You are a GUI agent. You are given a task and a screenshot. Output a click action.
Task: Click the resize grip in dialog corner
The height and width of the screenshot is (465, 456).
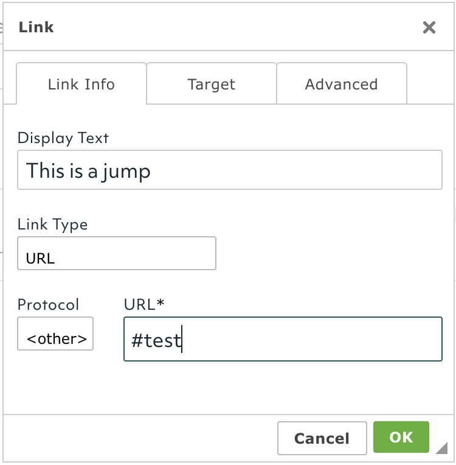tap(441, 449)
